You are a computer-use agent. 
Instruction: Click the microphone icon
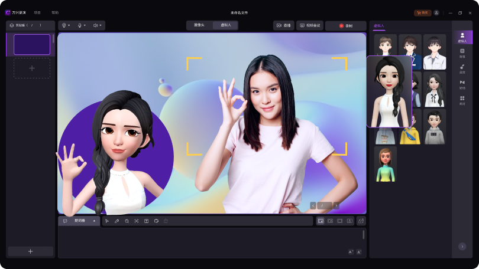pyautogui.click(x=80, y=25)
